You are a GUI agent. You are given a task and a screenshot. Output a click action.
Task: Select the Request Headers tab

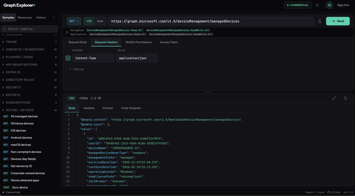[106, 42]
